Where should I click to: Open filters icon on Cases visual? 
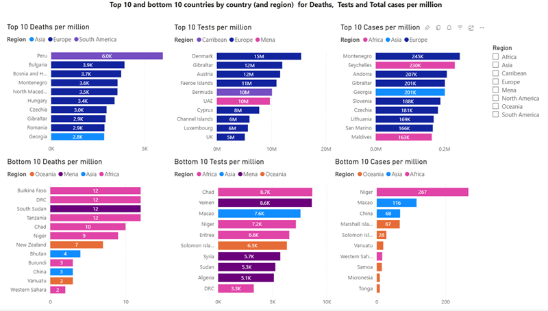click(x=460, y=28)
